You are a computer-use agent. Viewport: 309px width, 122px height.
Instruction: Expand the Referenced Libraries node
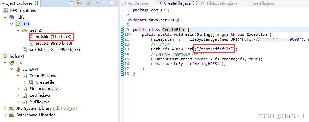(5, 115)
